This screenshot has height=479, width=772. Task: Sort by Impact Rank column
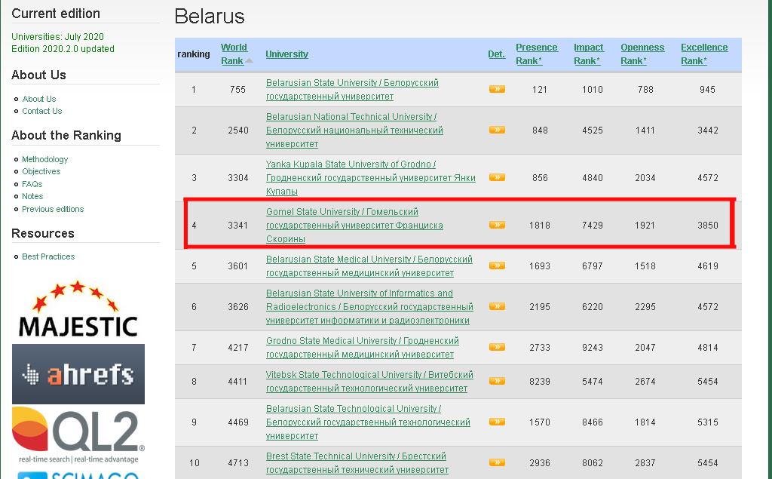click(x=588, y=54)
